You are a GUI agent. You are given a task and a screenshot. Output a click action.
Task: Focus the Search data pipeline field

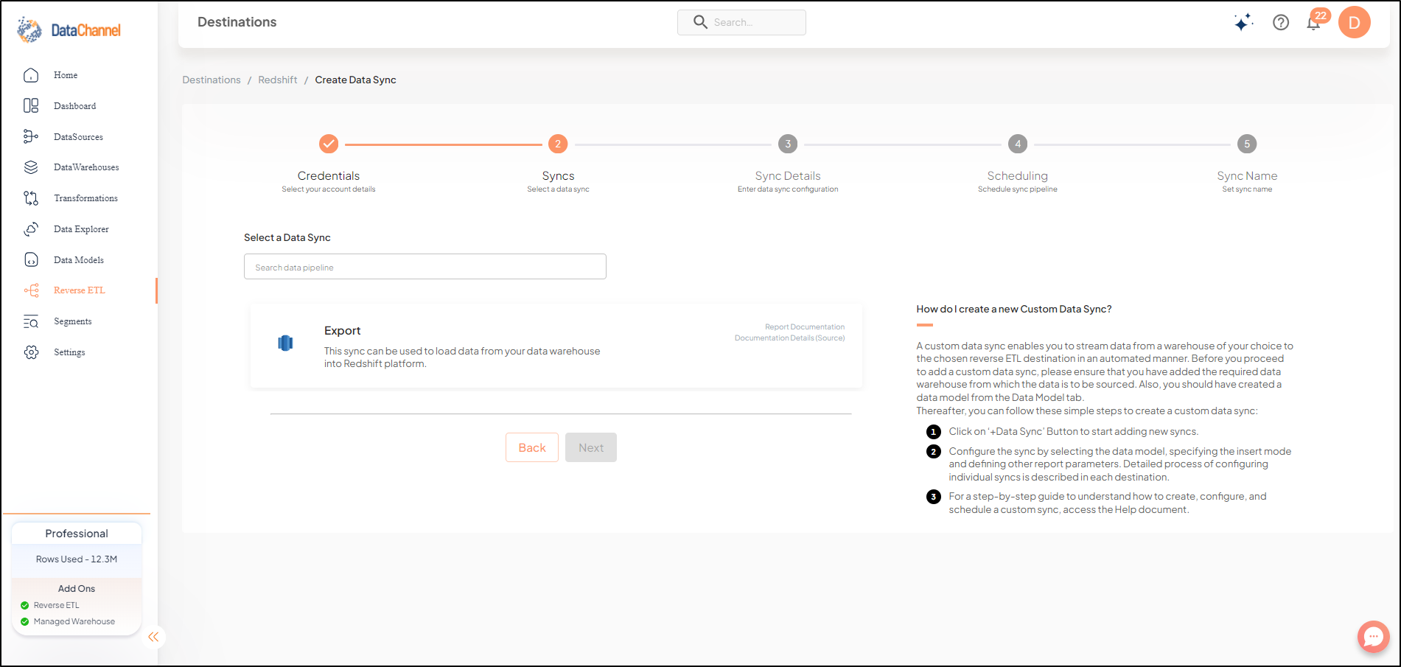coord(425,267)
